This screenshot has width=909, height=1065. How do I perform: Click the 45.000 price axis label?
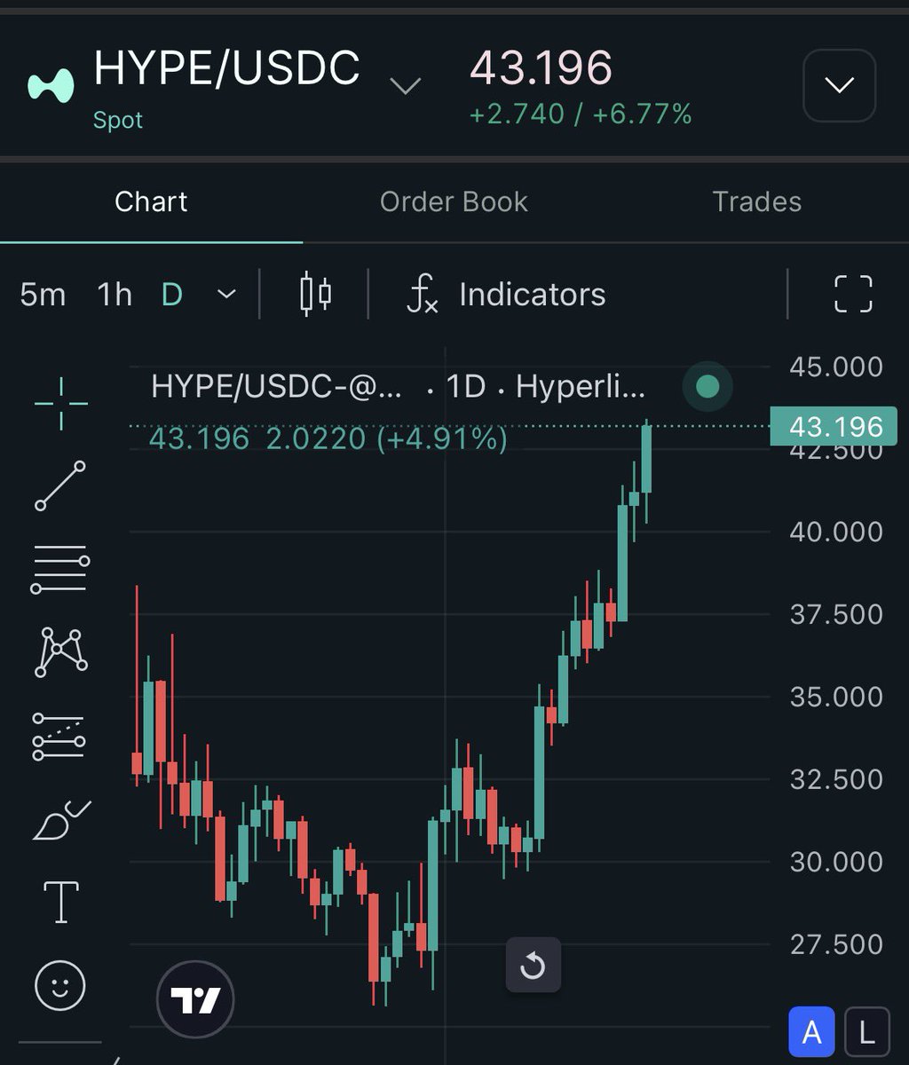pos(836,367)
